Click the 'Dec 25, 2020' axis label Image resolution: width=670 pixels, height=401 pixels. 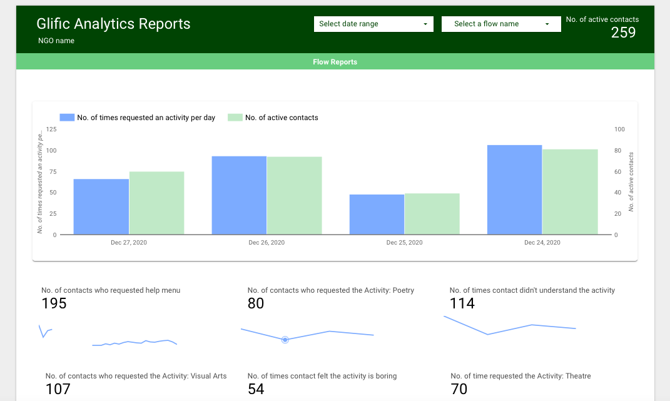(404, 242)
